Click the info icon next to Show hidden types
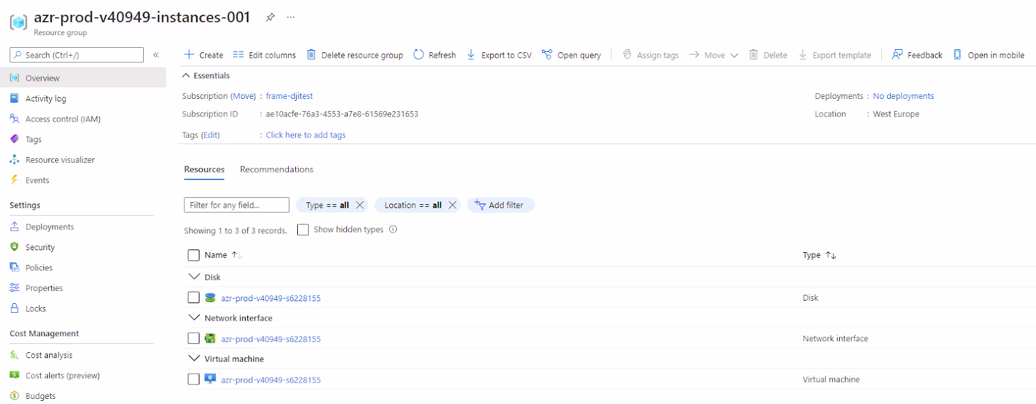This screenshot has width=1036, height=404. tap(393, 229)
